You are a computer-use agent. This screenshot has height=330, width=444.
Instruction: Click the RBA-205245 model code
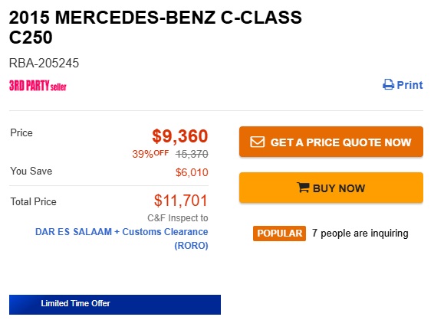tap(44, 63)
